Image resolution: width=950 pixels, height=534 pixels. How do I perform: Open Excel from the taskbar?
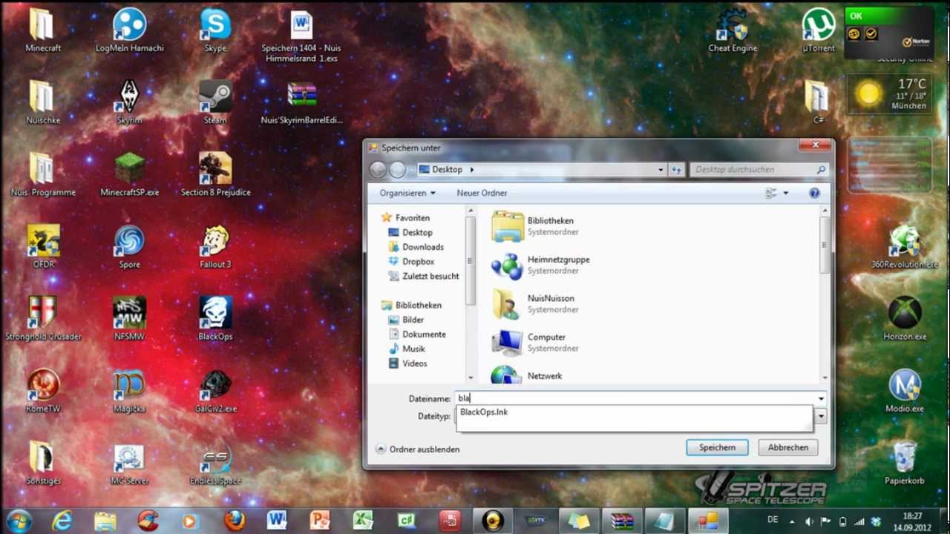pos(362,521)
